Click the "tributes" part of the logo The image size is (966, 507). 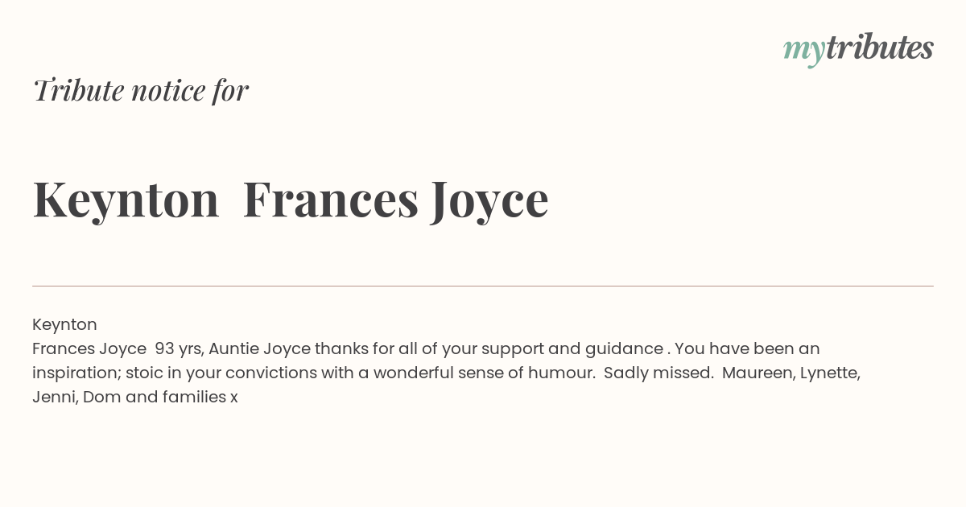point(880,47)
